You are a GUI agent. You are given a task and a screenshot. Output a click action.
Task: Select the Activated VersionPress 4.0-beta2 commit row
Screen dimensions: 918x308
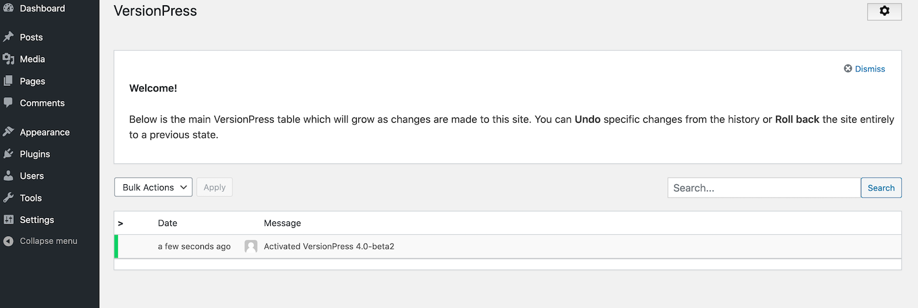[x=329, y=246]
